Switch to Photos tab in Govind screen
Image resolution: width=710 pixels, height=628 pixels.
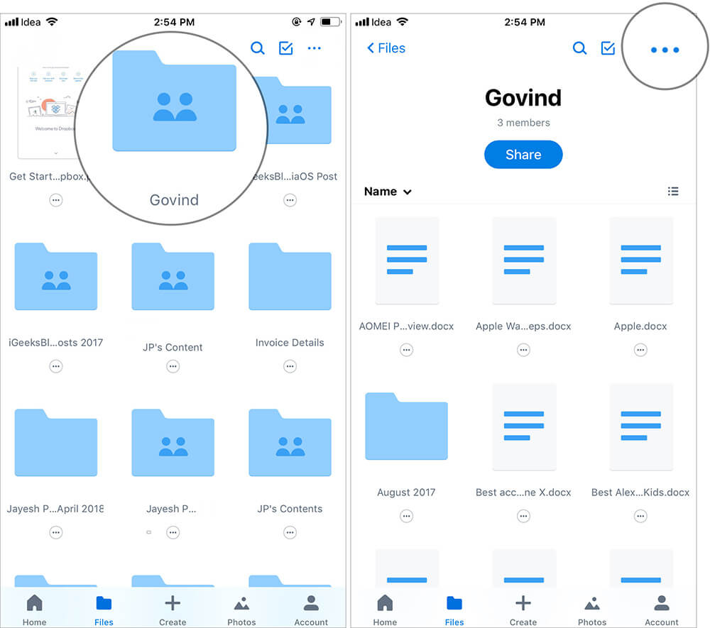(592, 610)
